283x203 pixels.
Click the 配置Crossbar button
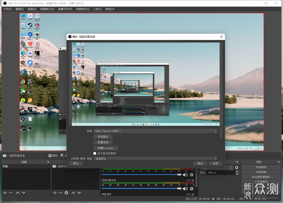(106, 148)
